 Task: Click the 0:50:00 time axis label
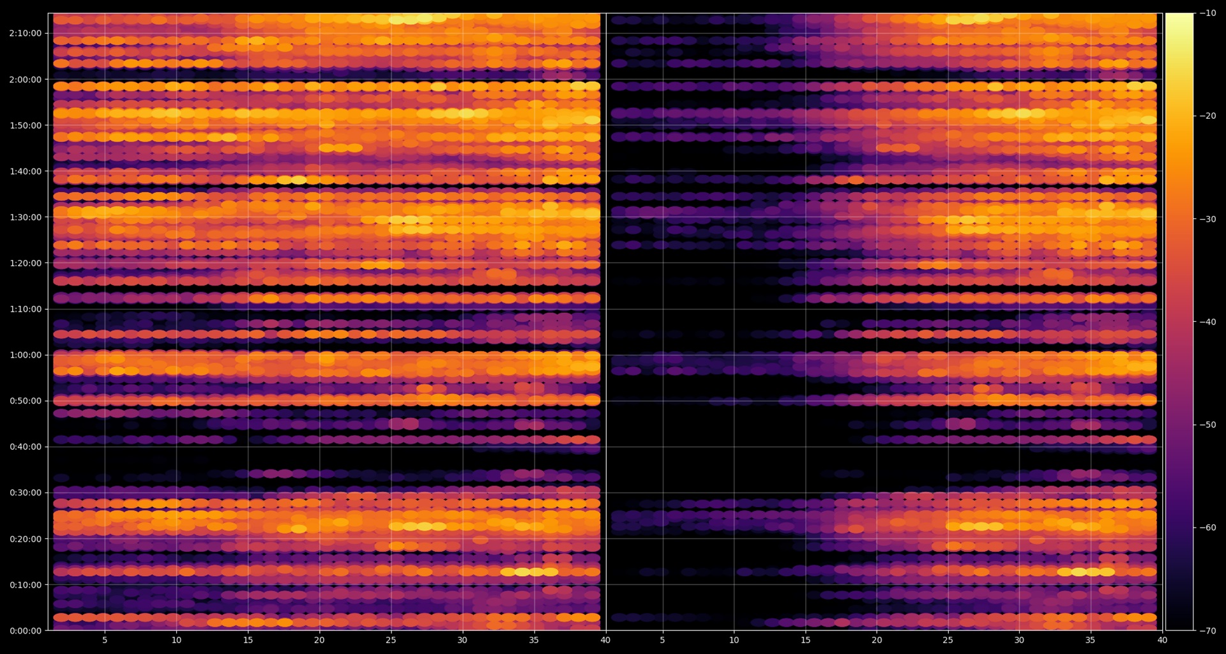26,401
